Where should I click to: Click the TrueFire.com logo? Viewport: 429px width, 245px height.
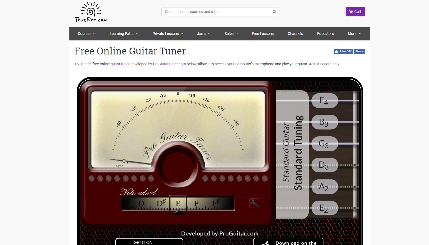91,12
